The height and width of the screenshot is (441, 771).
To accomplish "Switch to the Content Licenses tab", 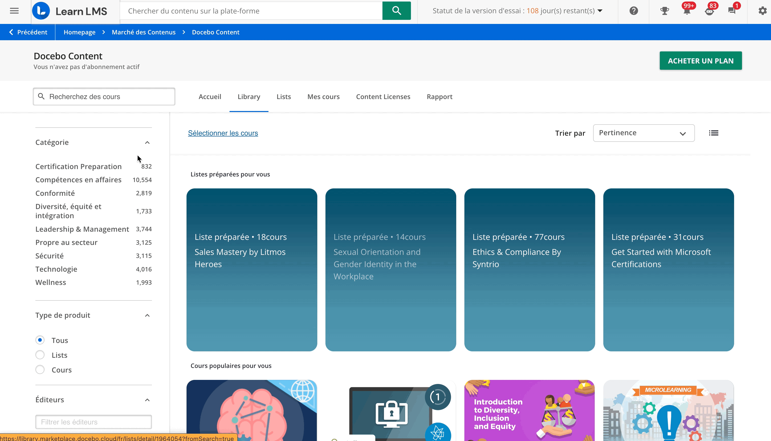I will pyautogui.click(x=383, y=97).
